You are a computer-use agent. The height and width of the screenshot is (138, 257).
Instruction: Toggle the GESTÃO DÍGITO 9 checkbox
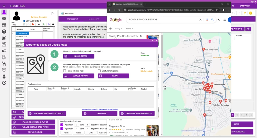tap(24, 21)
